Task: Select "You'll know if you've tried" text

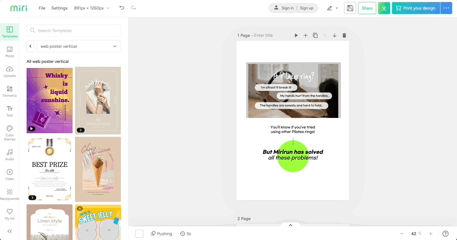Action: point(293,127)
